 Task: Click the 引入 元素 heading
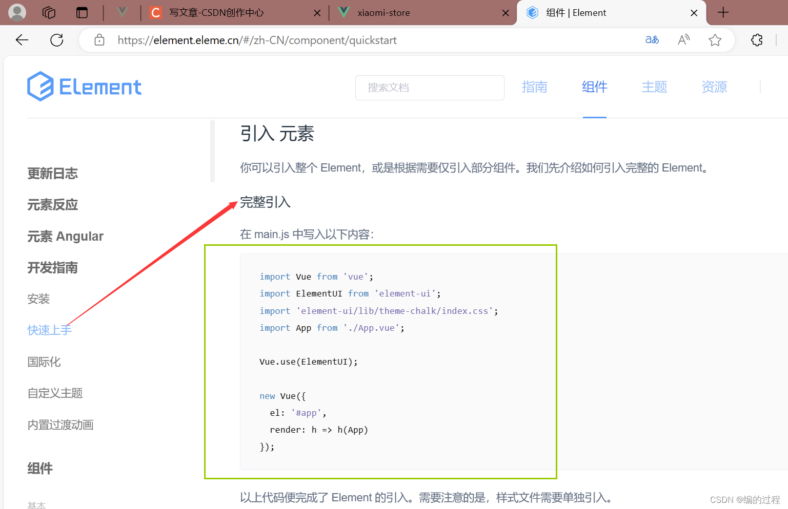click(x=277, y=134)
